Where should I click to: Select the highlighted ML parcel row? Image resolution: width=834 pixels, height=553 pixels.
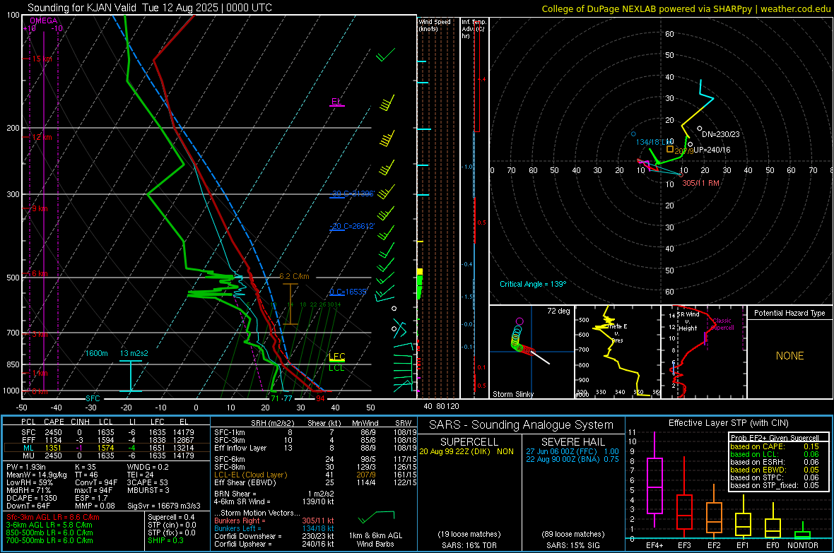tap(107, 448)
